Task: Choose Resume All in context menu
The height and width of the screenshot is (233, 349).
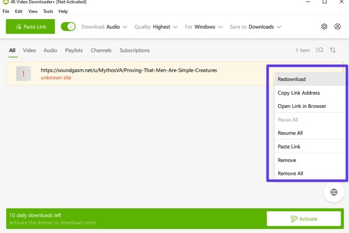Action: 310,133
